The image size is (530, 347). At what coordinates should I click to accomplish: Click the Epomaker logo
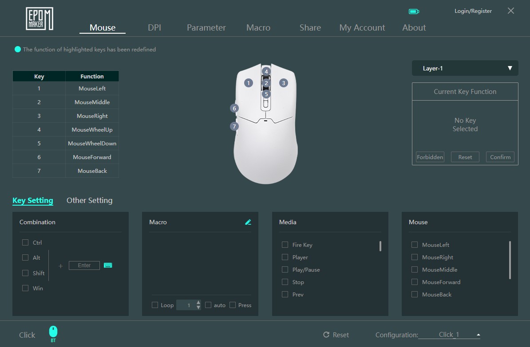coord(40,19)
